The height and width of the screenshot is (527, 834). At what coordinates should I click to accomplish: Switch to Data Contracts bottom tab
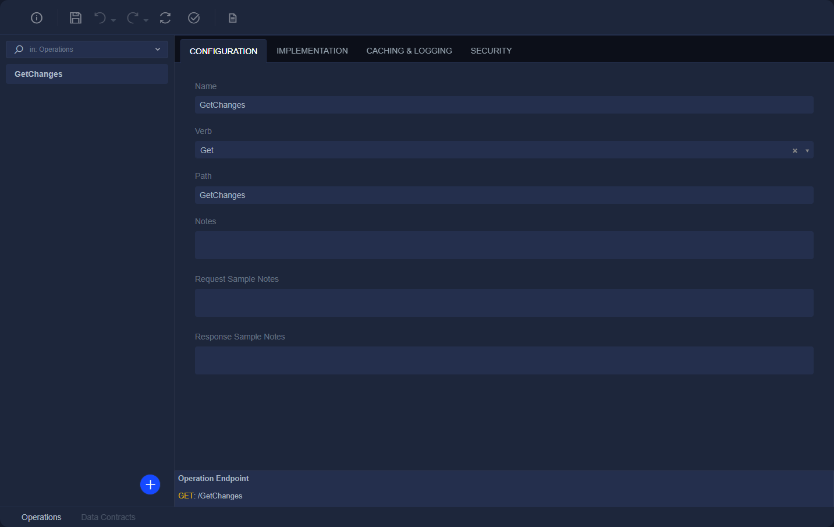click(x=108, y=517)
